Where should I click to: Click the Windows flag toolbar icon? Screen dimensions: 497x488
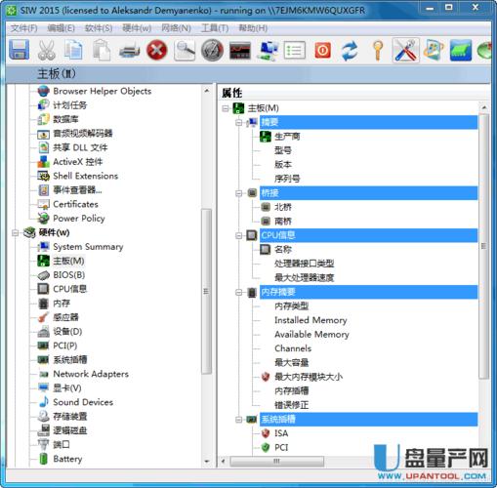point(434,51)
